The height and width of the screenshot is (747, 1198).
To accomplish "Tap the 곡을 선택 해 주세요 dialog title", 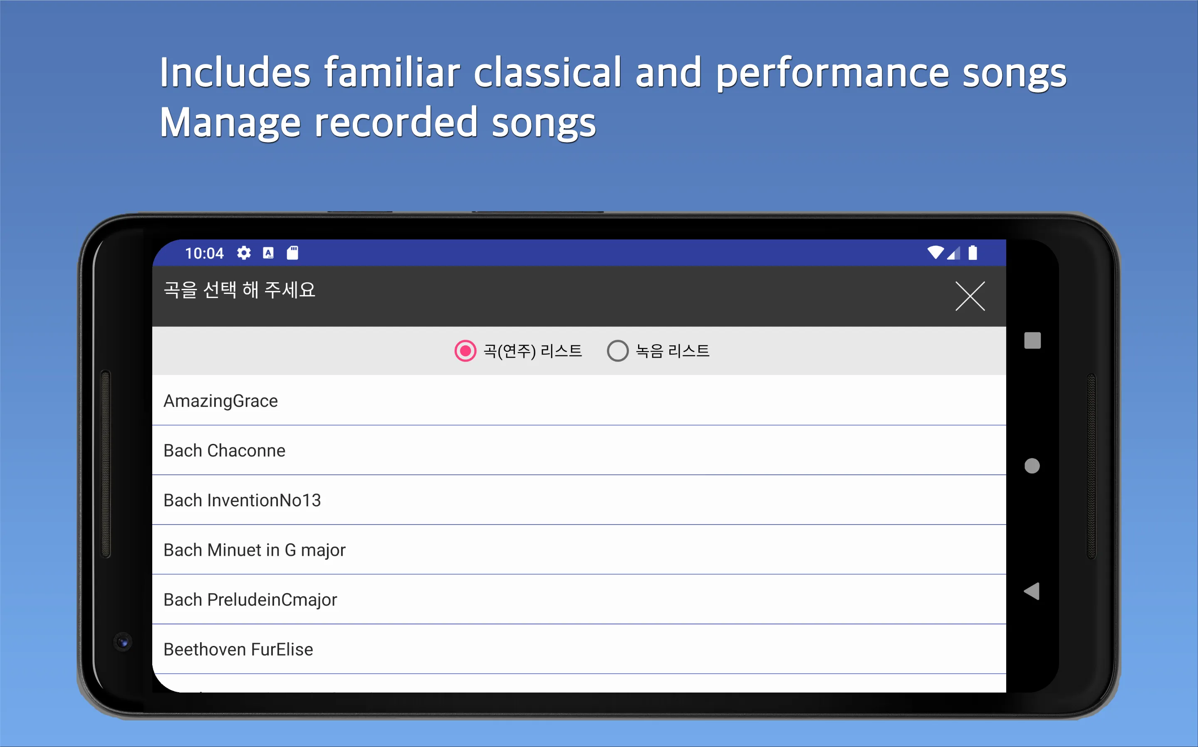I will click(239, 289).
